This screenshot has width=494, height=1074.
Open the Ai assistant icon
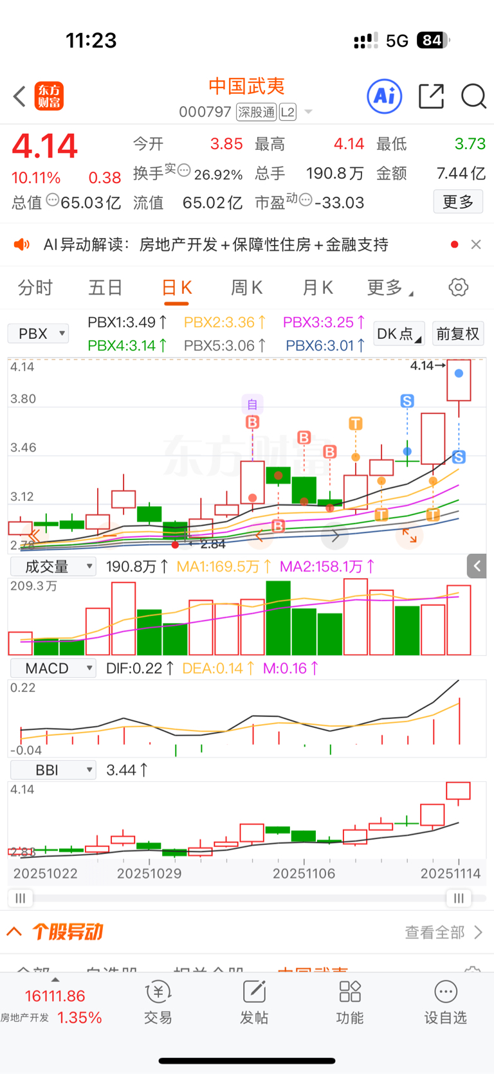coord(385,96)
